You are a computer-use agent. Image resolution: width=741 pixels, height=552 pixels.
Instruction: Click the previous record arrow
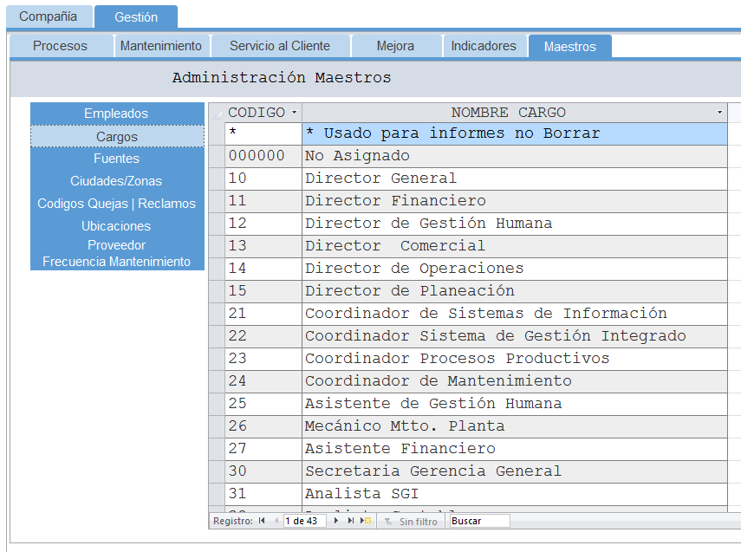pos(276,521)
